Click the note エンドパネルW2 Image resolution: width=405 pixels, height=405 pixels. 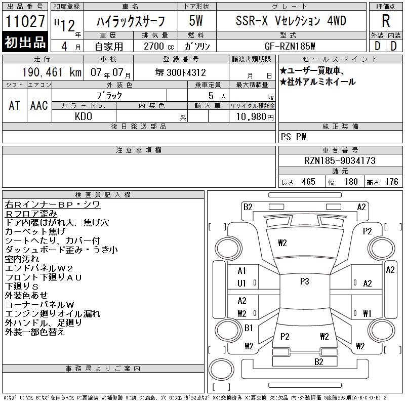pyautogui.click(x=39, y=268)
